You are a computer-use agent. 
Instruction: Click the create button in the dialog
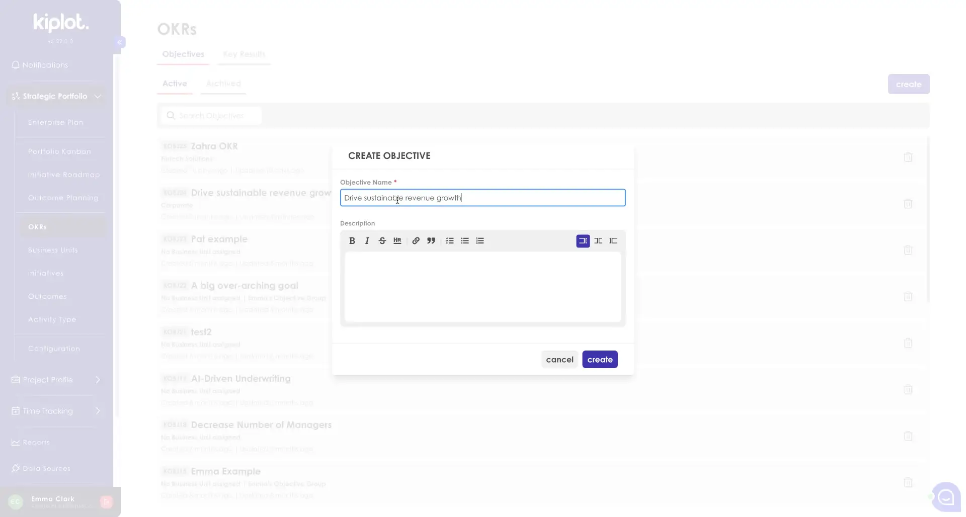click(x=599, y=359)
